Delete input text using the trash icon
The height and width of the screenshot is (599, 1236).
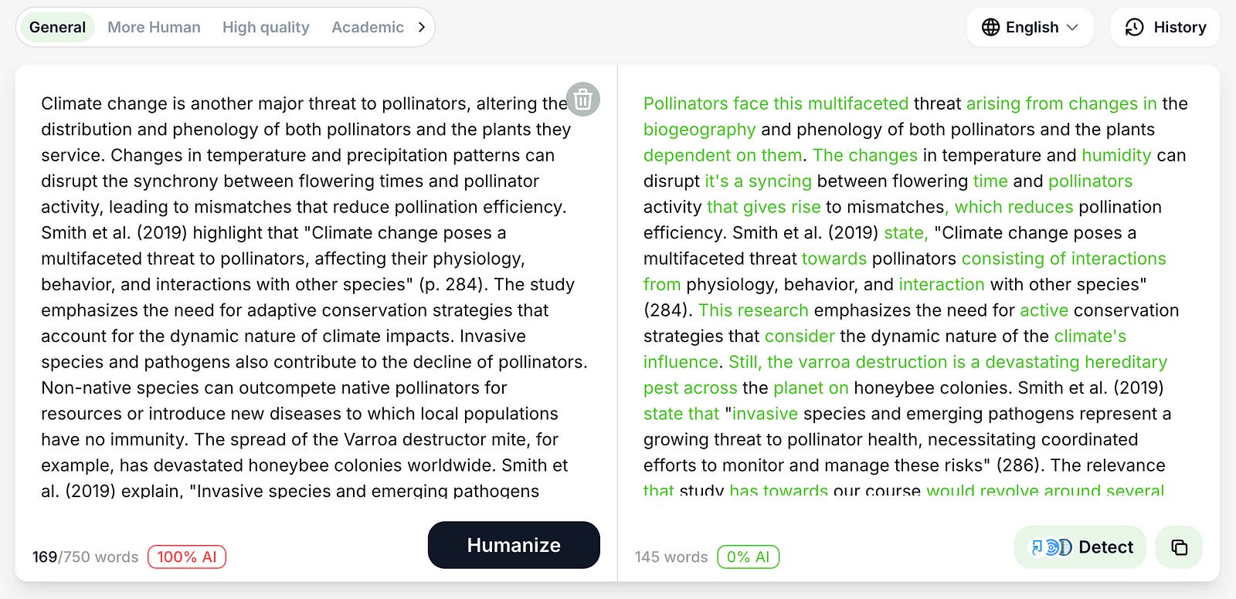coord(583,100)
